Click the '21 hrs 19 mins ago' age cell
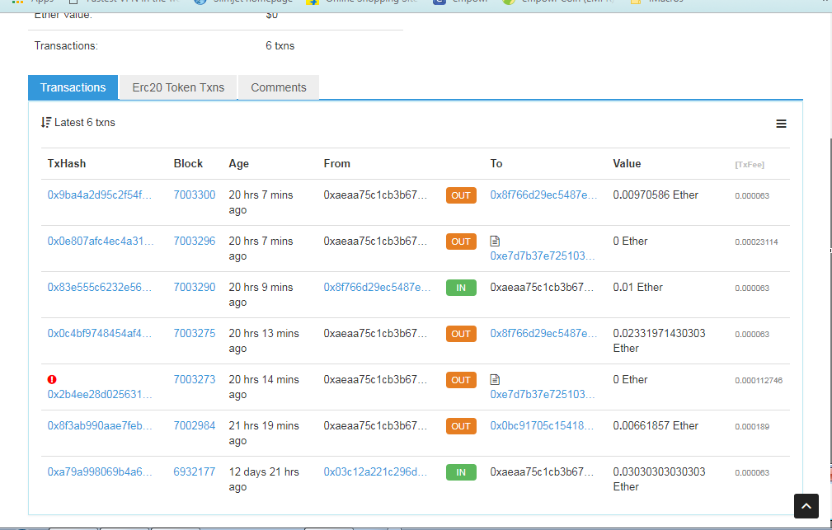 click(264, 433)
